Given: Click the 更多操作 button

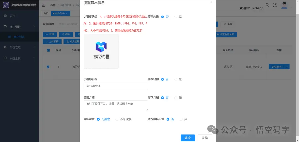Looking at the screenshot, I should 276,67.
